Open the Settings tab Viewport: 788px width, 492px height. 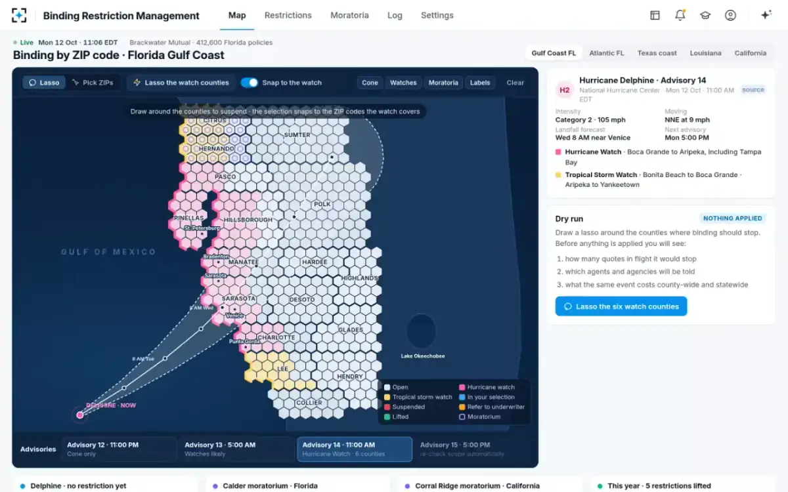click(x=437, y=15)
